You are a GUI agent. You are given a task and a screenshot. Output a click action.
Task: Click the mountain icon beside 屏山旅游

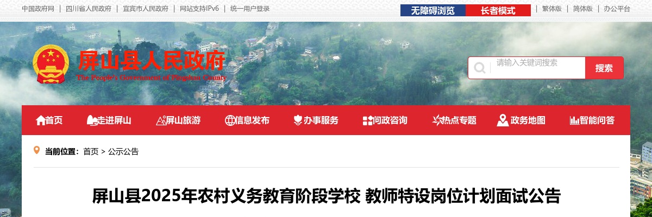[x=160, y=120]
